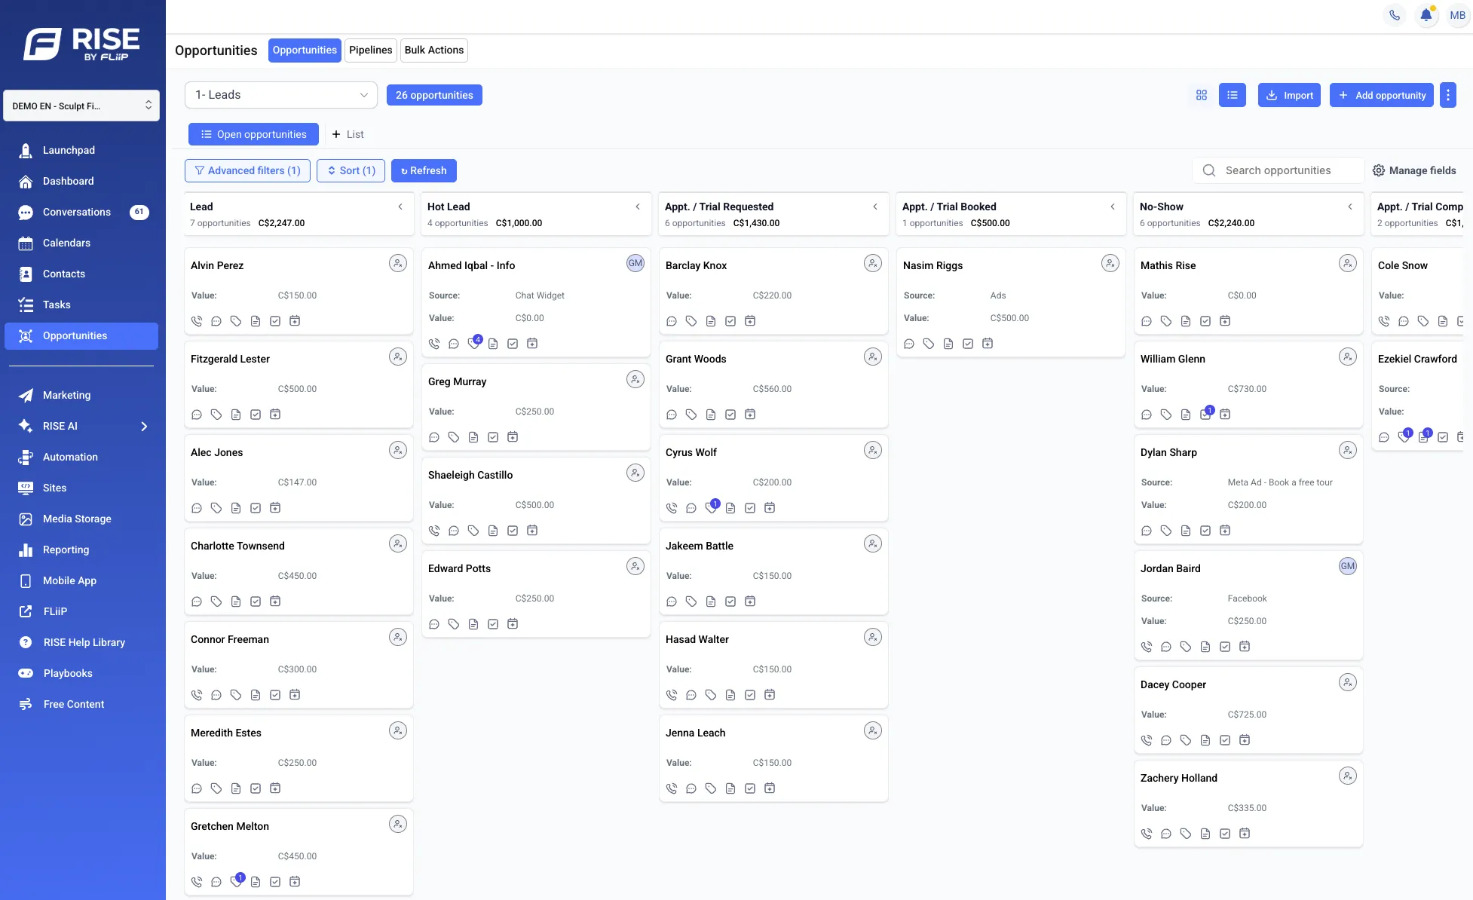Open notes icon on Alec Jones card
This screenshot has height=900, width=1473.
pos(236,508)
